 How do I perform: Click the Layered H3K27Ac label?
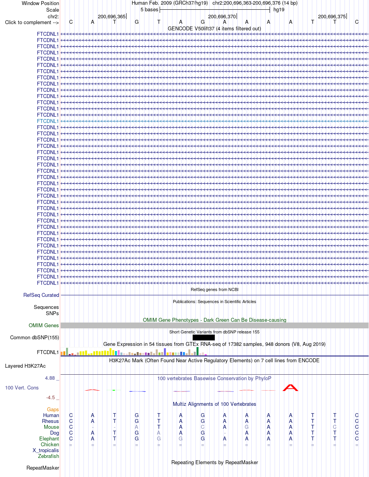pos(25,366)
